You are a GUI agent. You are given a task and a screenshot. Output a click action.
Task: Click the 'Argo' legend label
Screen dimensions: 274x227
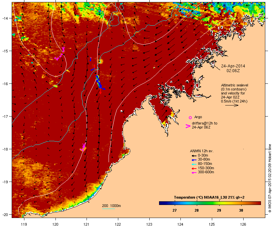(198, 117)
